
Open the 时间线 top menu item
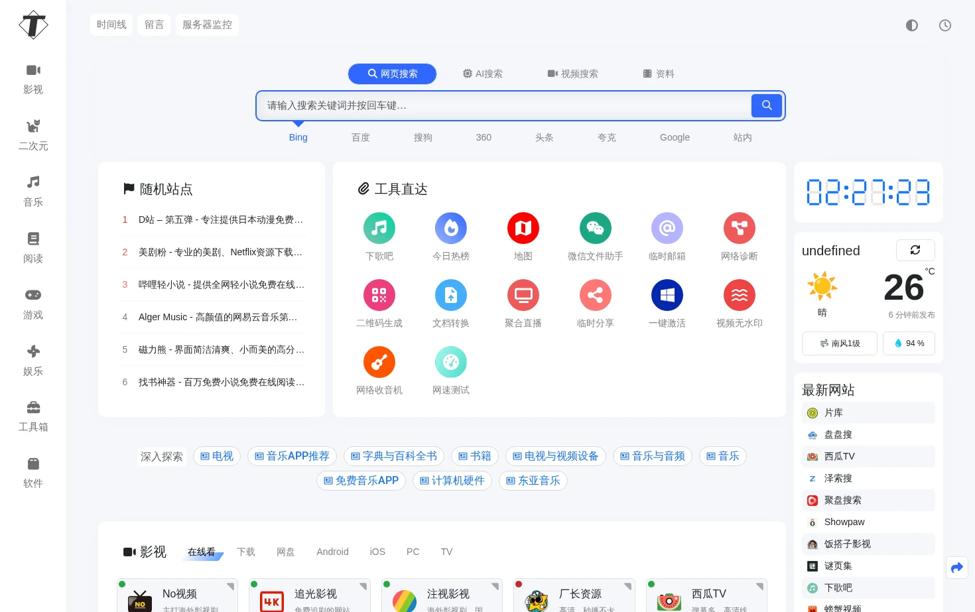tap(111, 25)
